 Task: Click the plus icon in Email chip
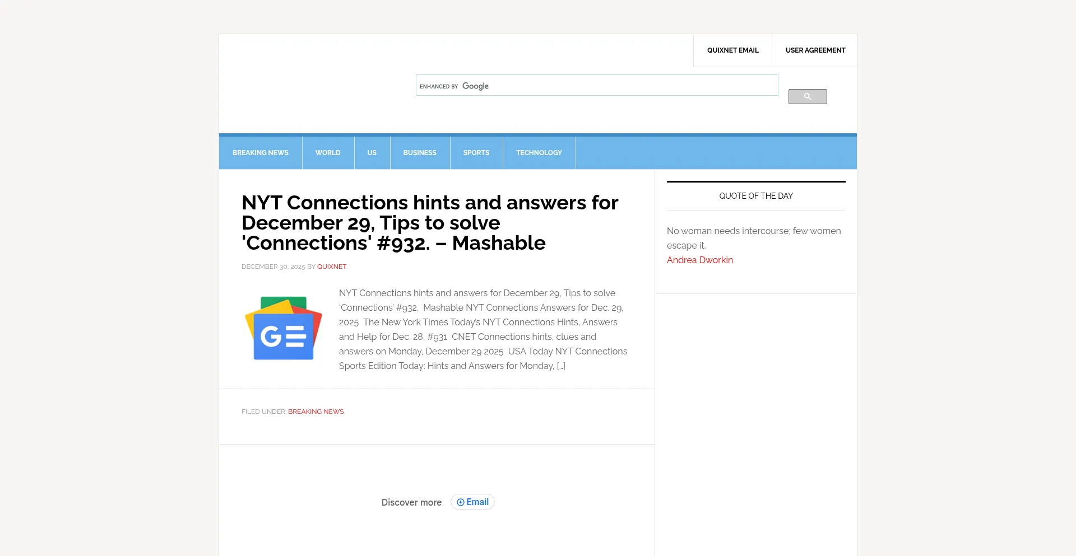point(461,502)
